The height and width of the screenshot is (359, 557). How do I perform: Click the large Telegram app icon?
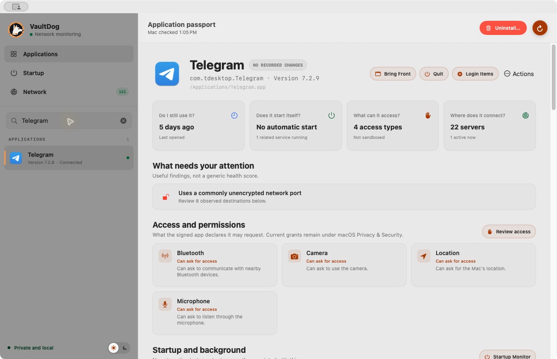167,74
